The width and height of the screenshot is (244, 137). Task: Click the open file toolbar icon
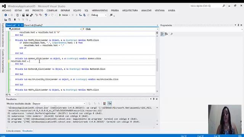(23, 15)
